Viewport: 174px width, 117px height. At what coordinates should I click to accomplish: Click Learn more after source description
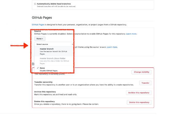[x=131, y=34]
